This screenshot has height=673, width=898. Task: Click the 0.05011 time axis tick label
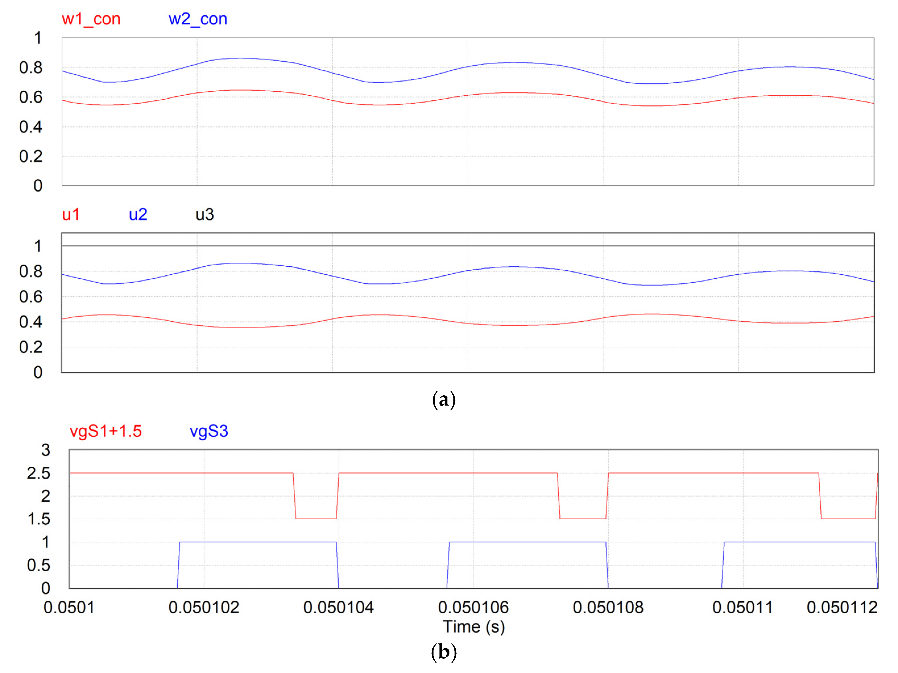[x=742, y=608]
